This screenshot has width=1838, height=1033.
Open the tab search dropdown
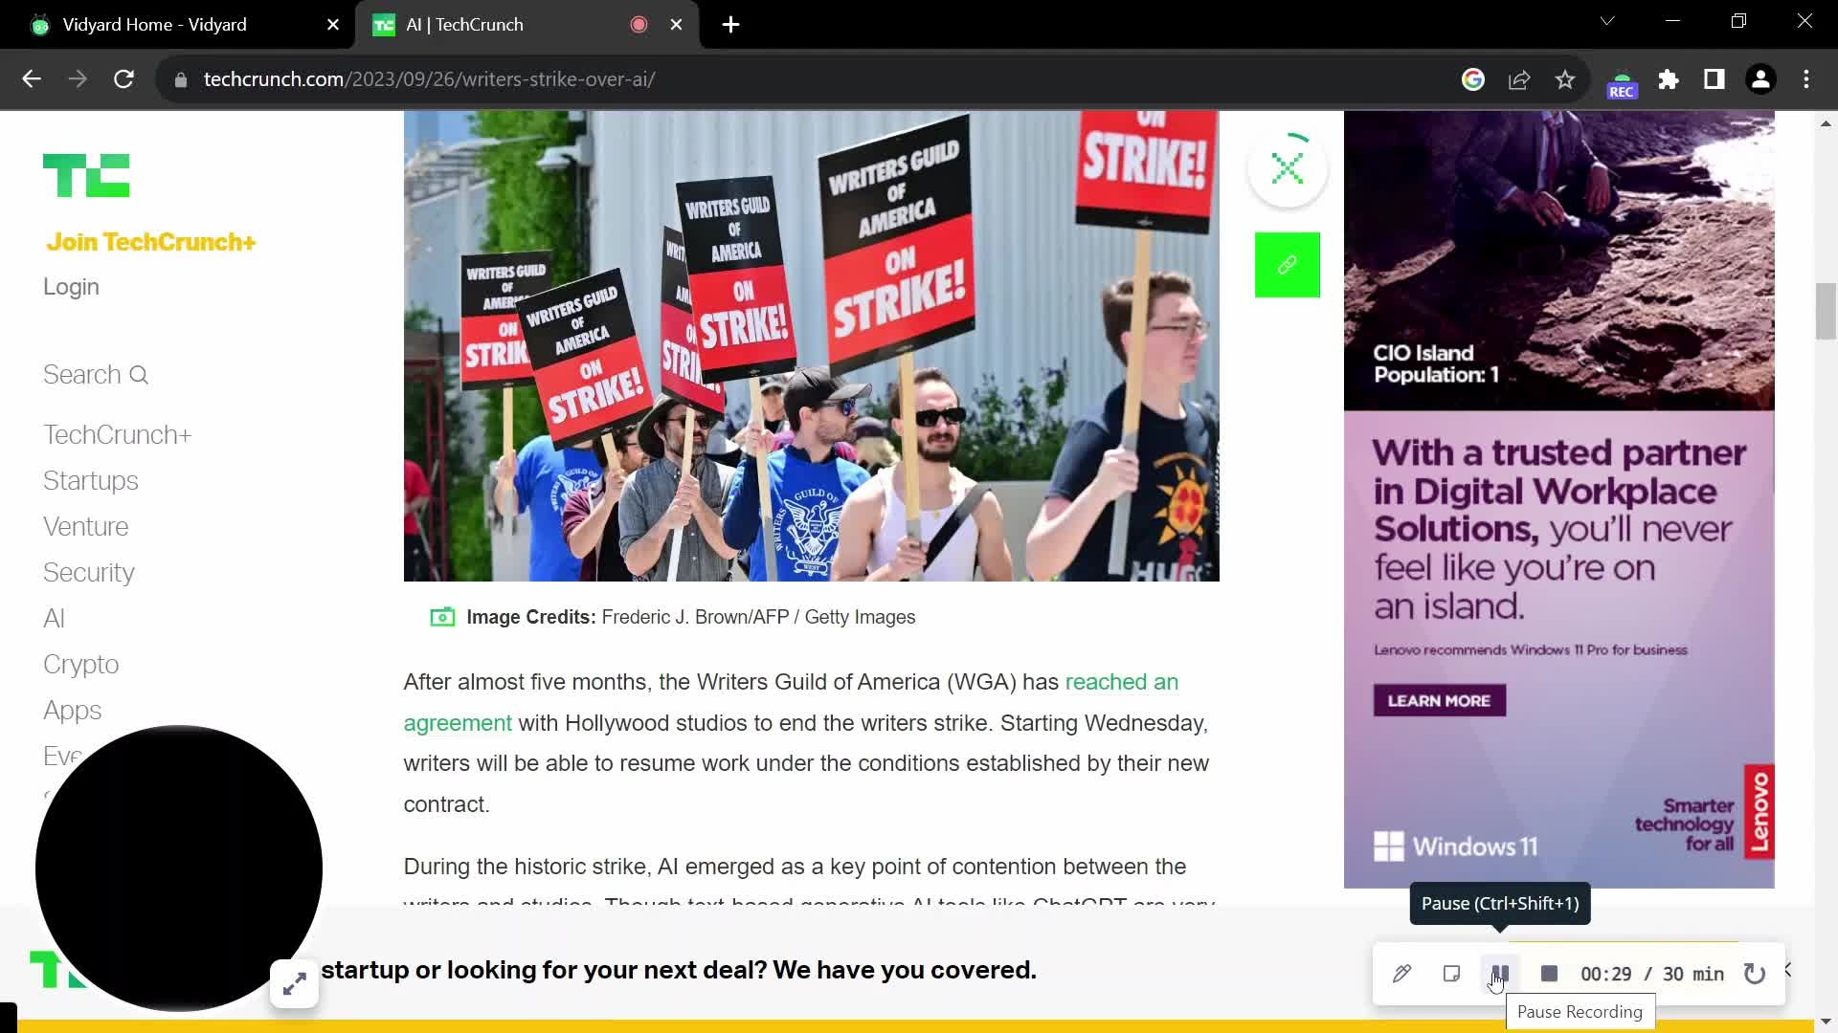point(1607,21)
